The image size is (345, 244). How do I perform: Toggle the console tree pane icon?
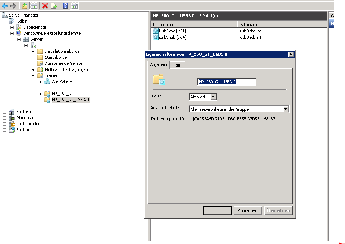tap(34, 6)
